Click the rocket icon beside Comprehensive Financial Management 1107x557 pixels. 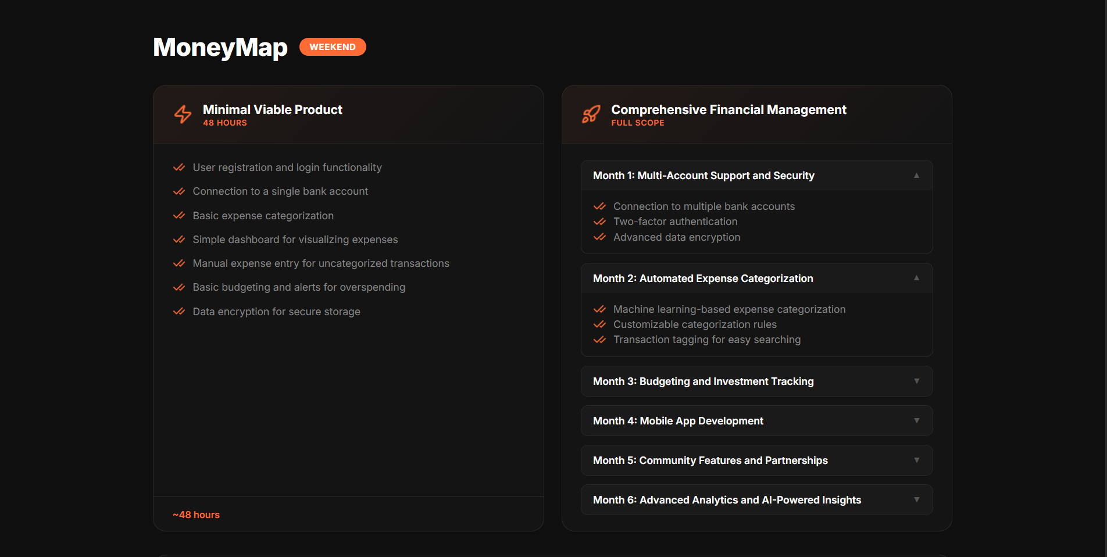[x=591, y=115]
